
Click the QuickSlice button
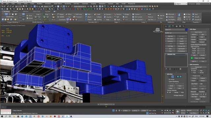194,89
